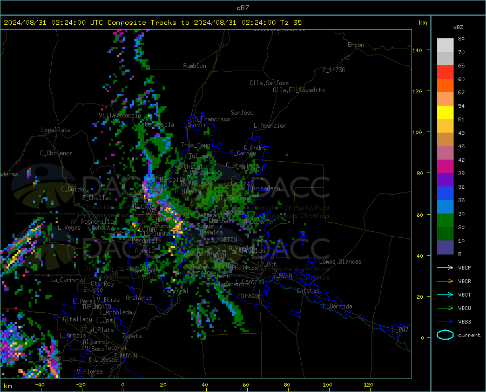This screenshot has width=486, height=392.
Task: Click the 12_Oct map label
Action: (267, 264)
